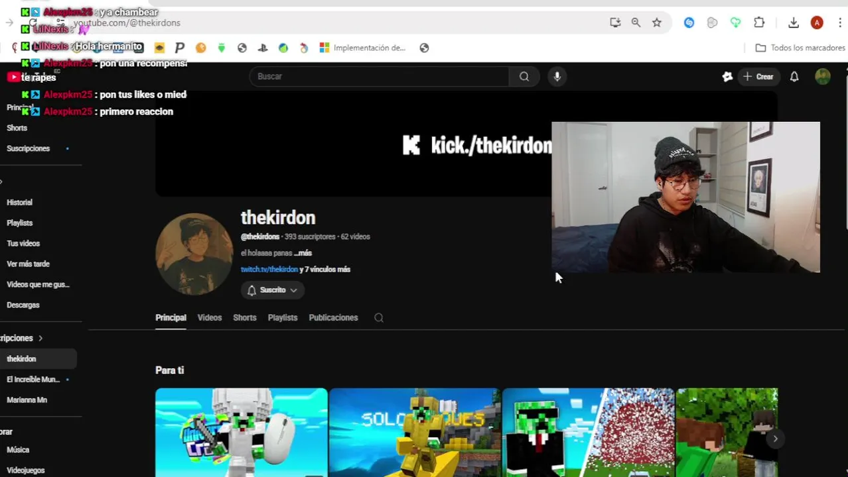Viewport: 848px width, 477px height.
Task: Open Playlists in the sidebar
Action: (19, 223)
